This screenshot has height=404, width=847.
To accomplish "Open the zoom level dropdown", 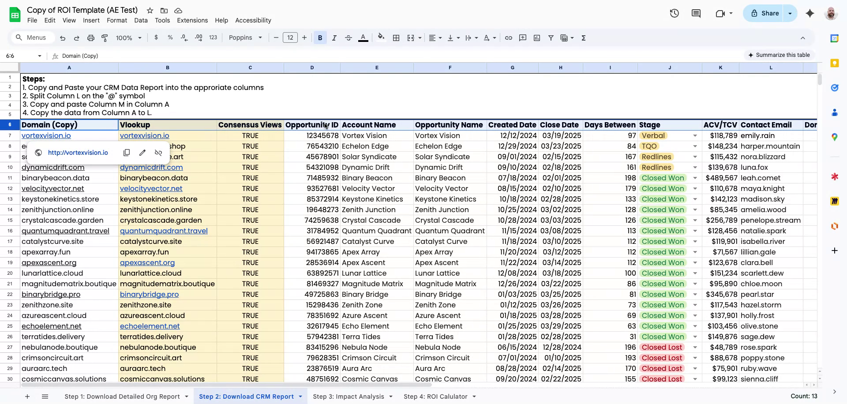I will pyautogui.click(x=129, y=37).
